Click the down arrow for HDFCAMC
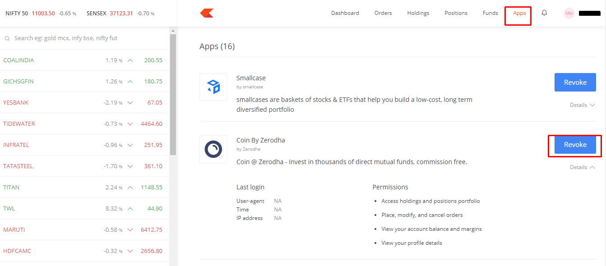Viewport: 606px width, 266px height. click(x=130, y=251)
